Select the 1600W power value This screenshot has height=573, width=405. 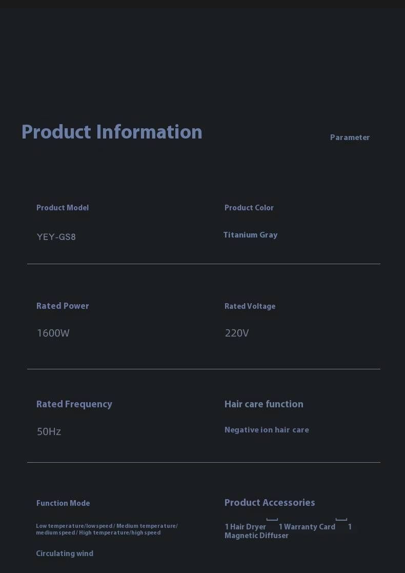(53, 333)
